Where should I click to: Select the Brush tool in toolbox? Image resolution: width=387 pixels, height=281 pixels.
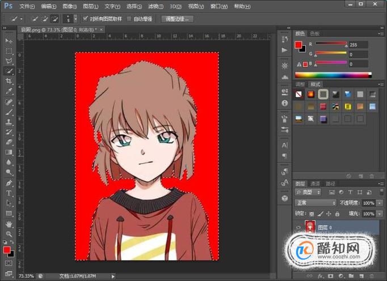pyautogui.click(x=9, y=112)
